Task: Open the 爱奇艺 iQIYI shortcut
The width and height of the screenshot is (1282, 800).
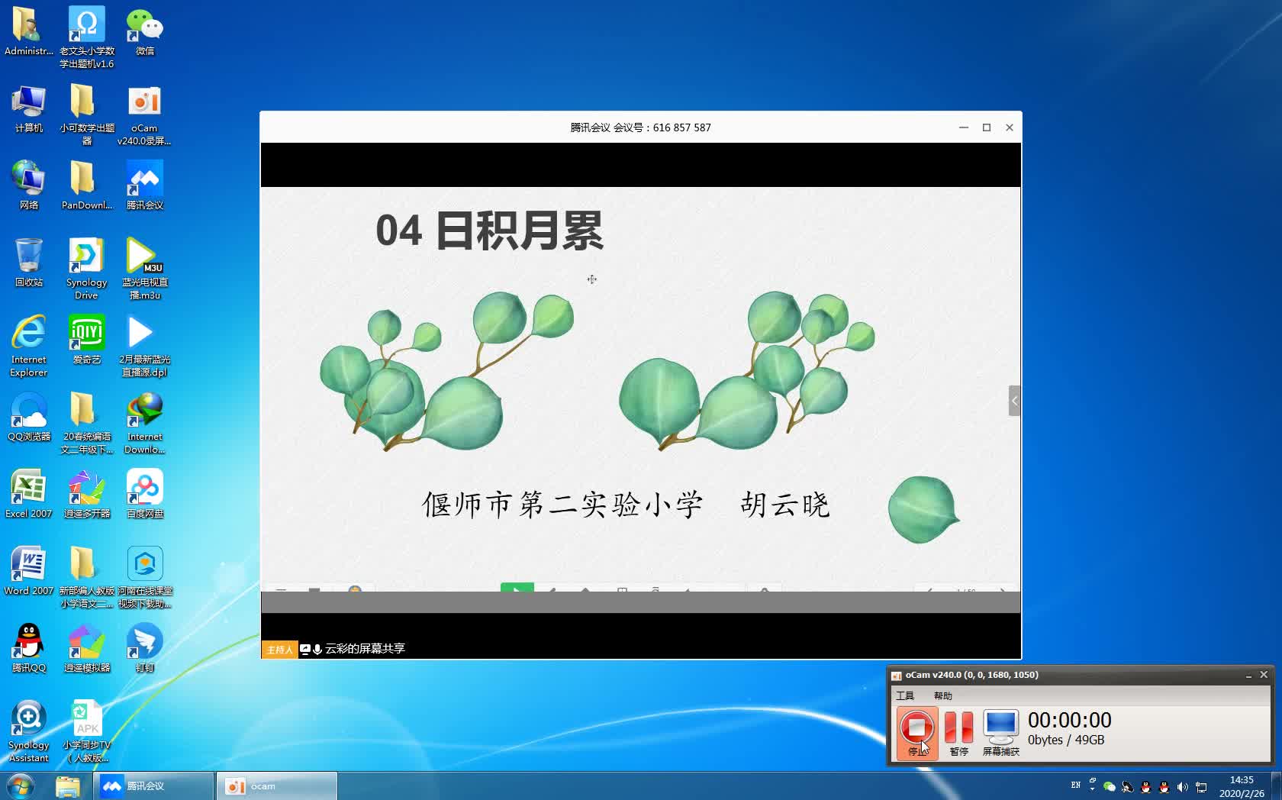Action: (x=86, y=340)
